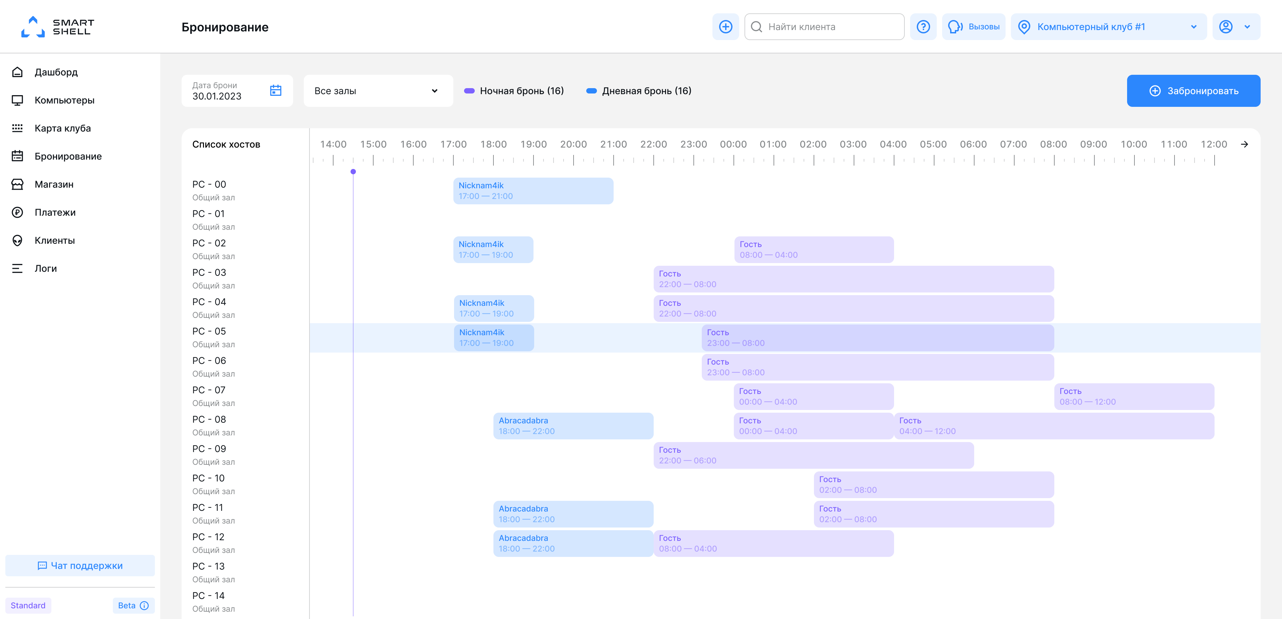Select Гость 23:00—08:00 booking on PC-05
Screen dimensions: 1282x619
pos(878,337)
